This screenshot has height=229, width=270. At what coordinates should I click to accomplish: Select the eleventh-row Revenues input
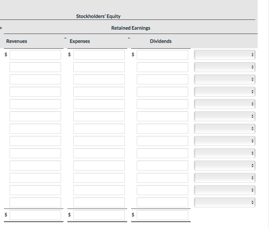point(35,178)
